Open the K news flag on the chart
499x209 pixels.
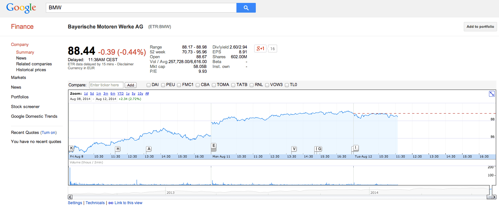click(x=71, y=148)
